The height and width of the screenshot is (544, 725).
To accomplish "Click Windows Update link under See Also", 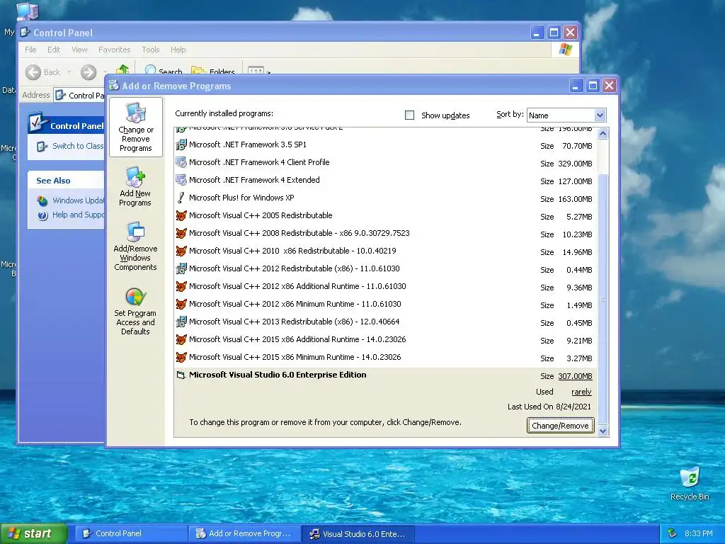I will [x=78, y=200].
